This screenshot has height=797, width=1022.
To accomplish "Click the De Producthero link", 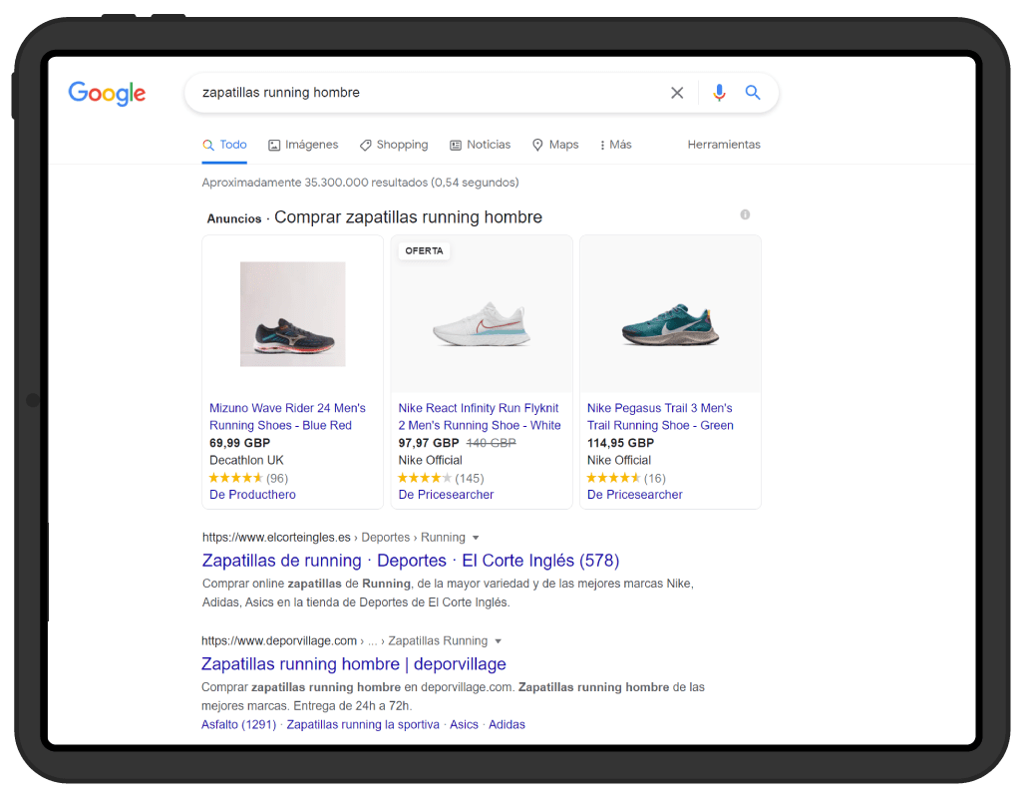I will click(x=252, y=495).
